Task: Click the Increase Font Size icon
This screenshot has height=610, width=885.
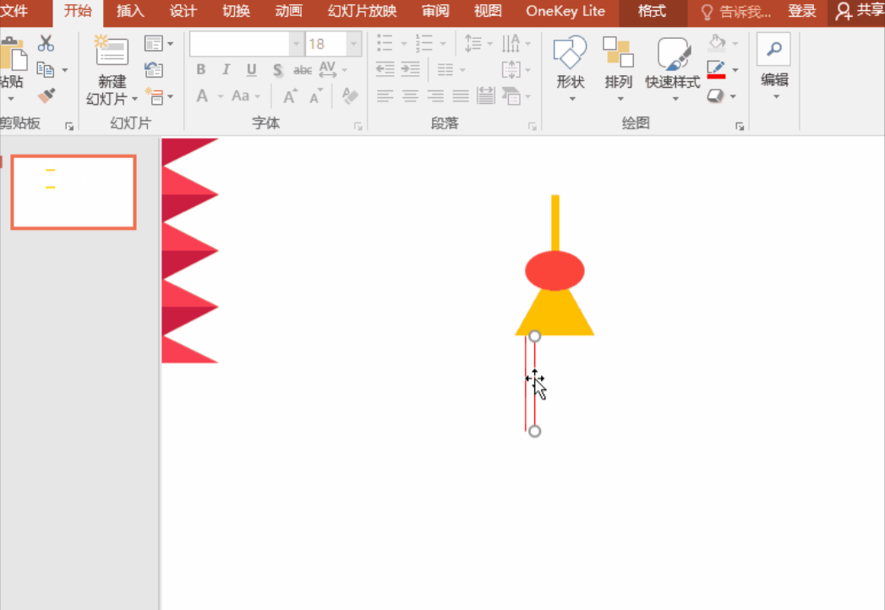Action: [x=290, y=96]
